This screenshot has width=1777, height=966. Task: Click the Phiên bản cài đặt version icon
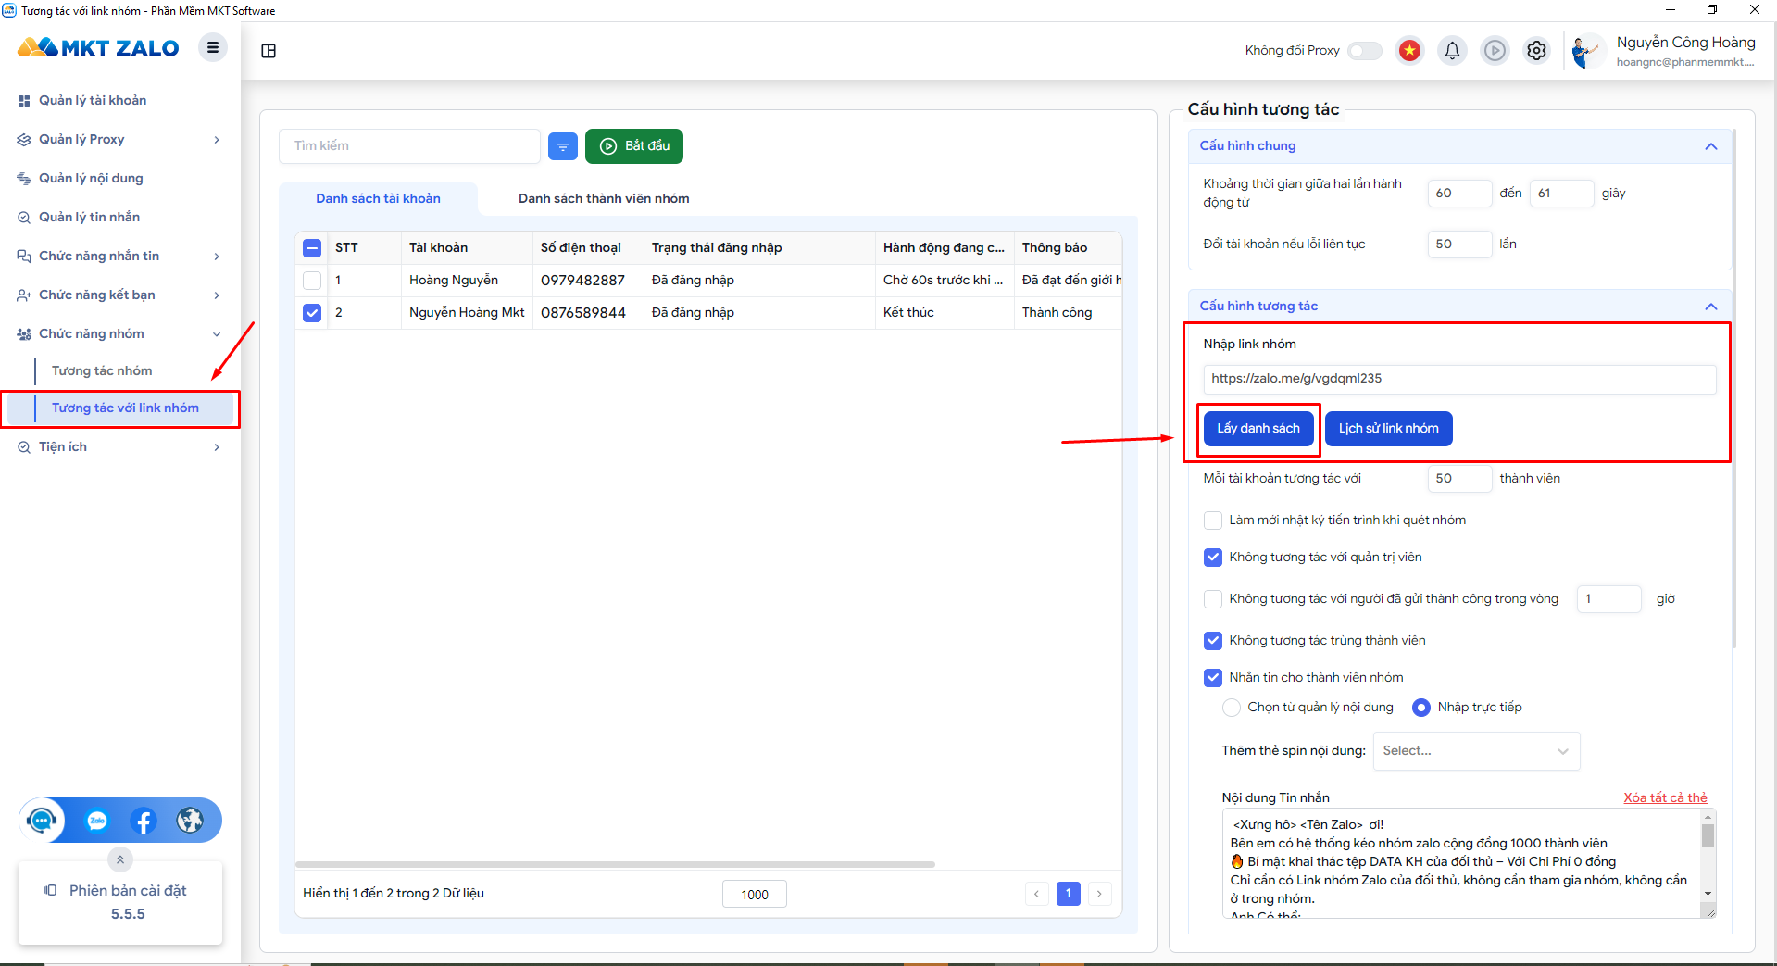click(x=50, y=890)
